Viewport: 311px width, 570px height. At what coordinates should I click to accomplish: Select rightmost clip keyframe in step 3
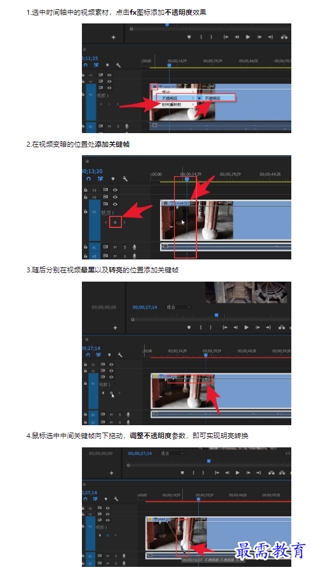(x=206, y=378)
